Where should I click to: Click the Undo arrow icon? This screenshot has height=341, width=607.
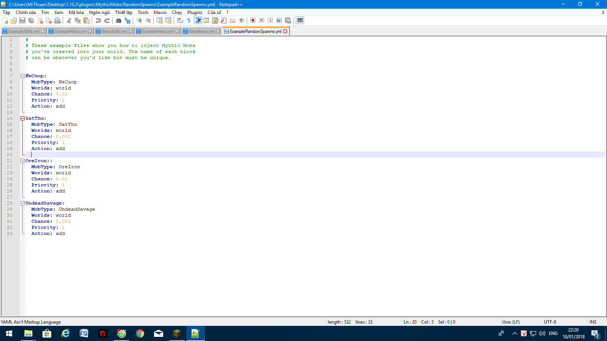pyautogui.click(x=98, y=20)
